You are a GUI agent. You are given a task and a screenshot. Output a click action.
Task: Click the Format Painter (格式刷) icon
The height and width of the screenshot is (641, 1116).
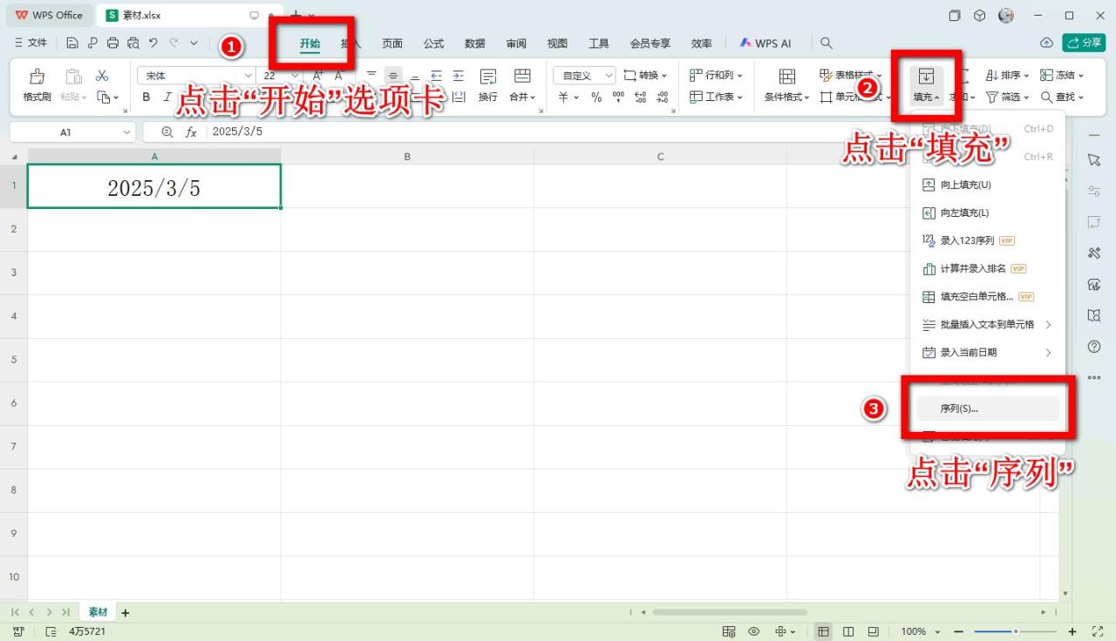tap(37, 77)
